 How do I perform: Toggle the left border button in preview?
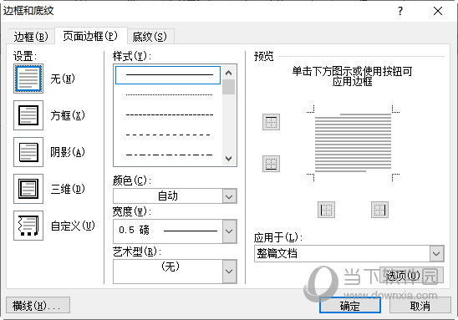(326, 210)
